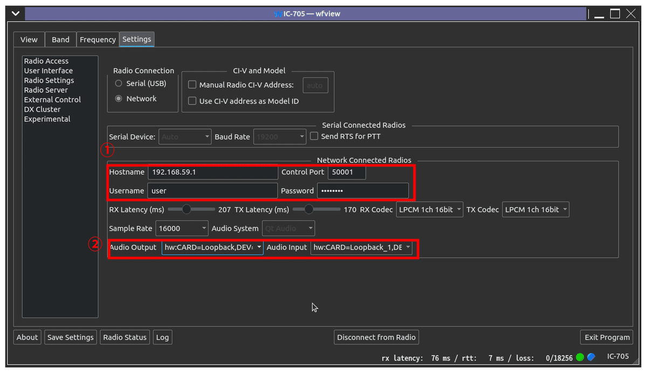Switch to the View tab

(x=29, y=39)
